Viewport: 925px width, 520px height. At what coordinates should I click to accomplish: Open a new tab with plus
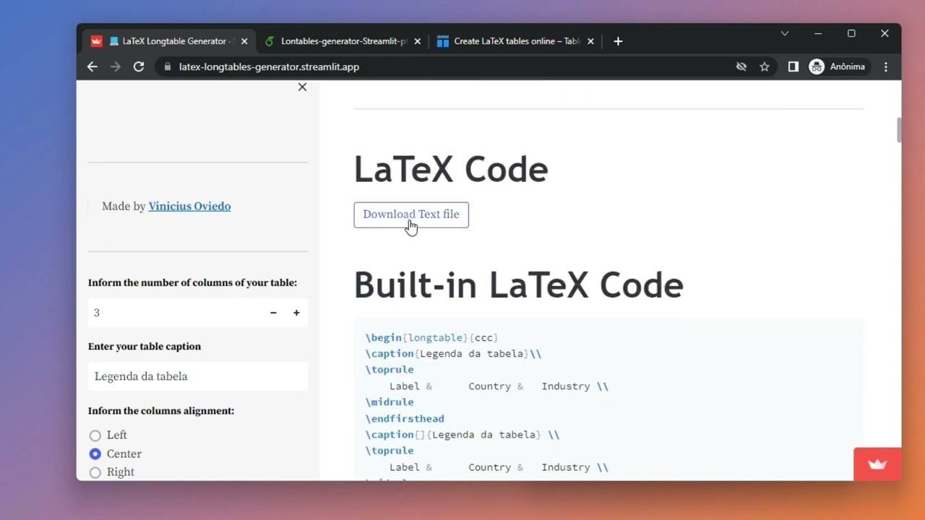[618, 41]
